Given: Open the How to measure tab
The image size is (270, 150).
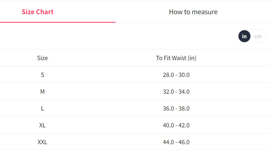Looking at the screenshot, I should tap(193, 12).
